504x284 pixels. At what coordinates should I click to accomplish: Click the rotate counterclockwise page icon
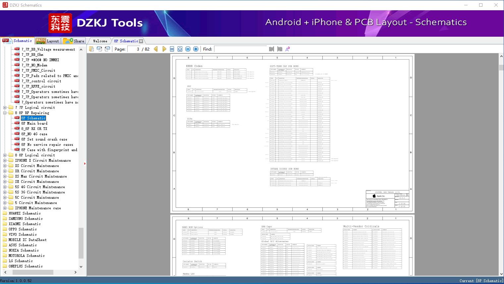107,49
